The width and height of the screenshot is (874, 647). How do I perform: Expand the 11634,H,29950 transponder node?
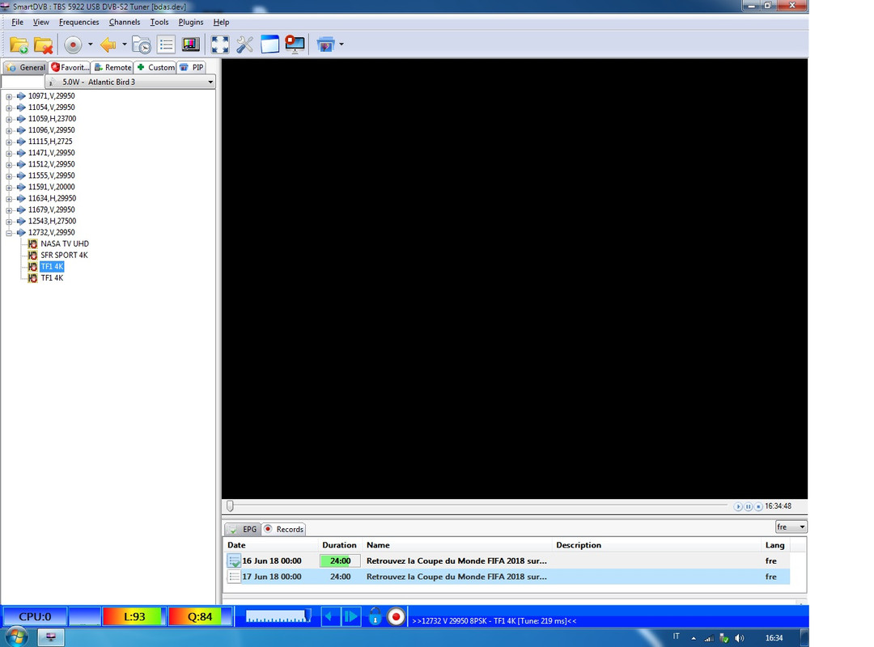pyautogui.click(x=9, y=198)
